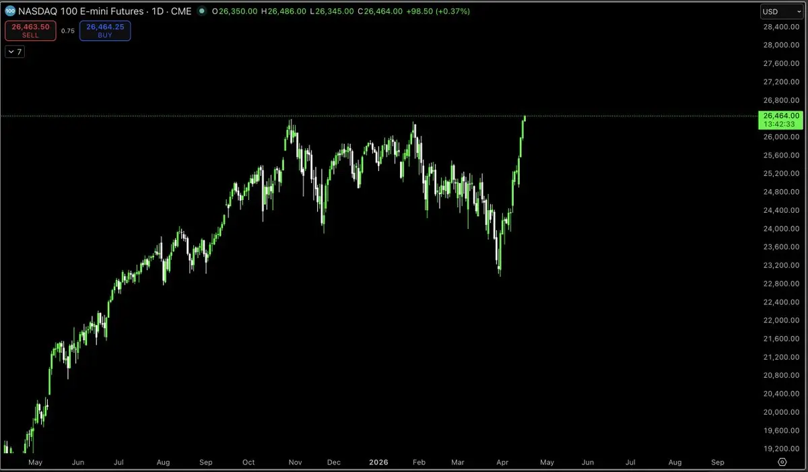The image size is (808, 472).
Task: Click the blue BUY 26,464.25 button
Action: [105, 31]
